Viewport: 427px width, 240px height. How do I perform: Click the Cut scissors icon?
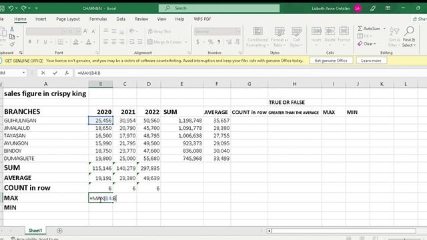12,29
